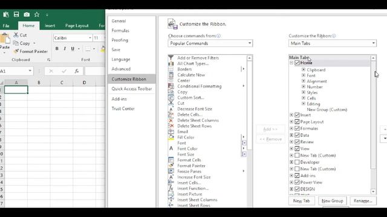Open the font name Calibri dropdown
Viewport: 387px width, 217px height.
(90, 38)
